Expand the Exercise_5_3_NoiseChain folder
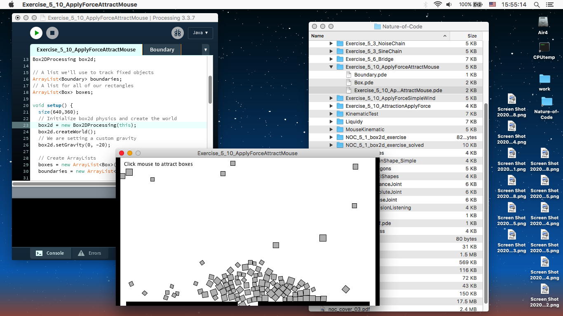This screenshot has width=563, height=316. [x=331, y=44]
